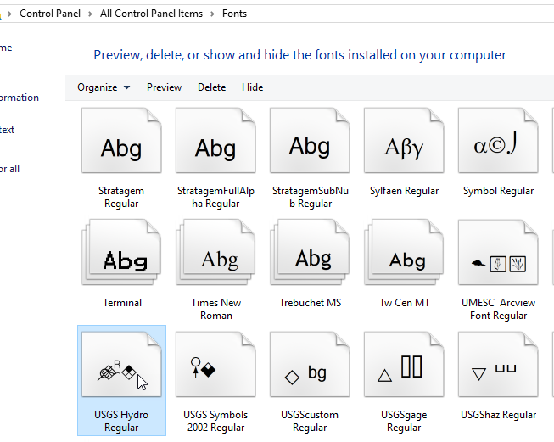The width and height of the screenshot is (554, 442).
Task: Click the 'Symbol Regular' label text
Action: click(x=498, y=191)
